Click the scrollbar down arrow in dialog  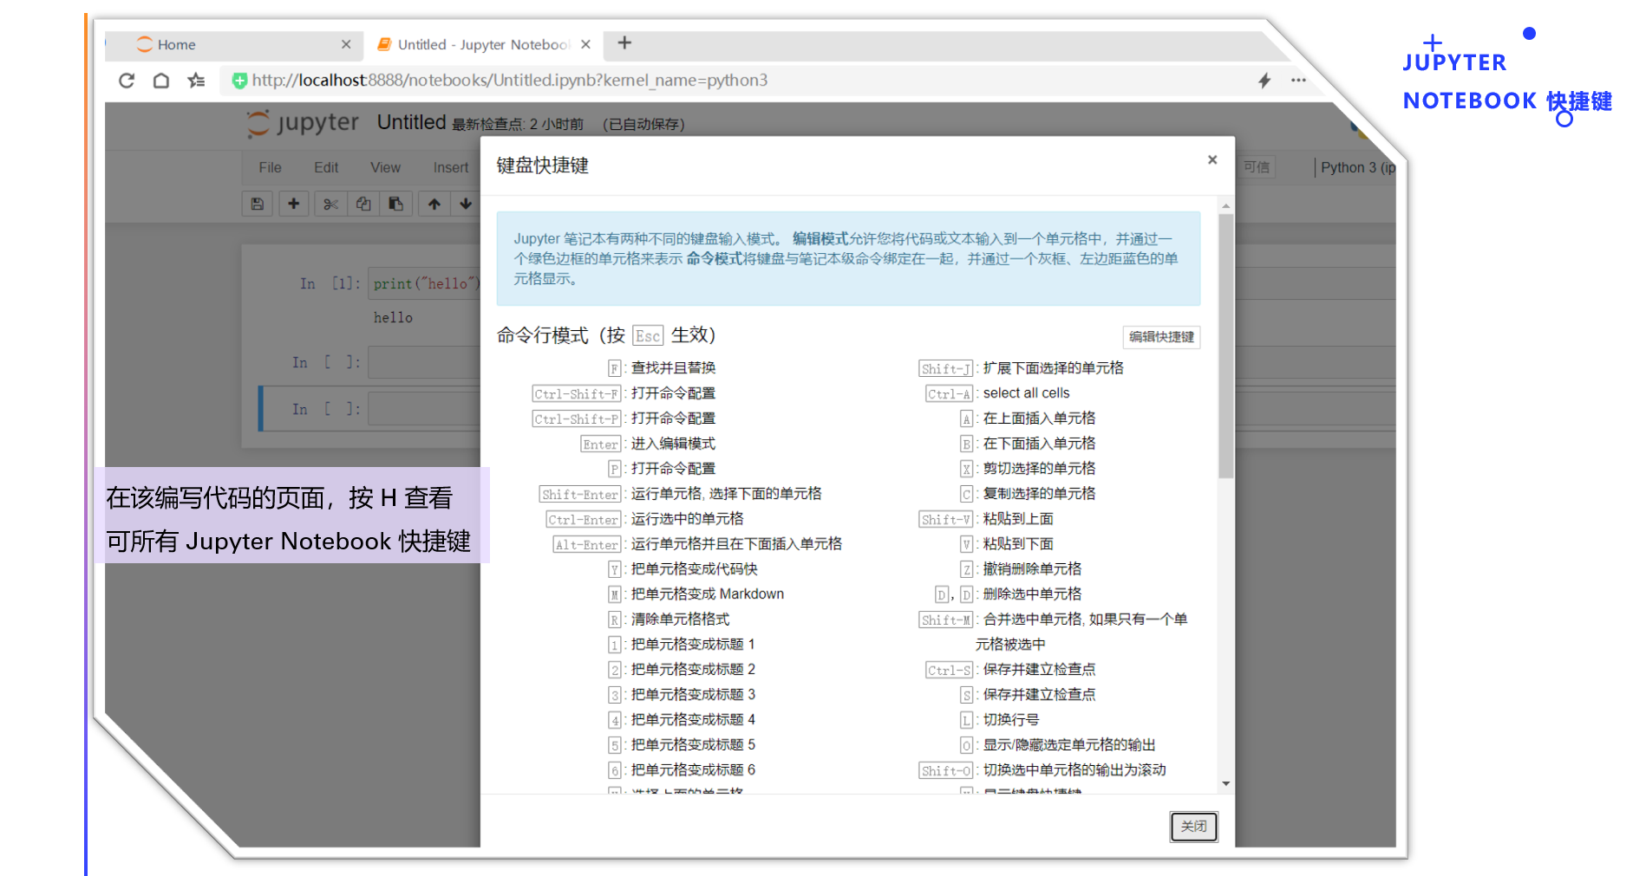click(1225, 783)
